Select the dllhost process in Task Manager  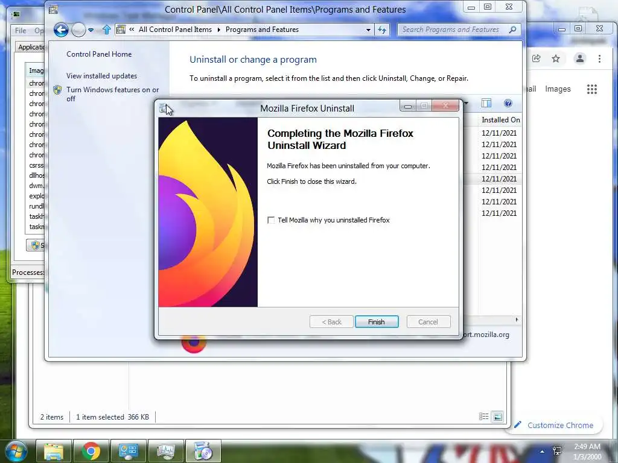36,175
